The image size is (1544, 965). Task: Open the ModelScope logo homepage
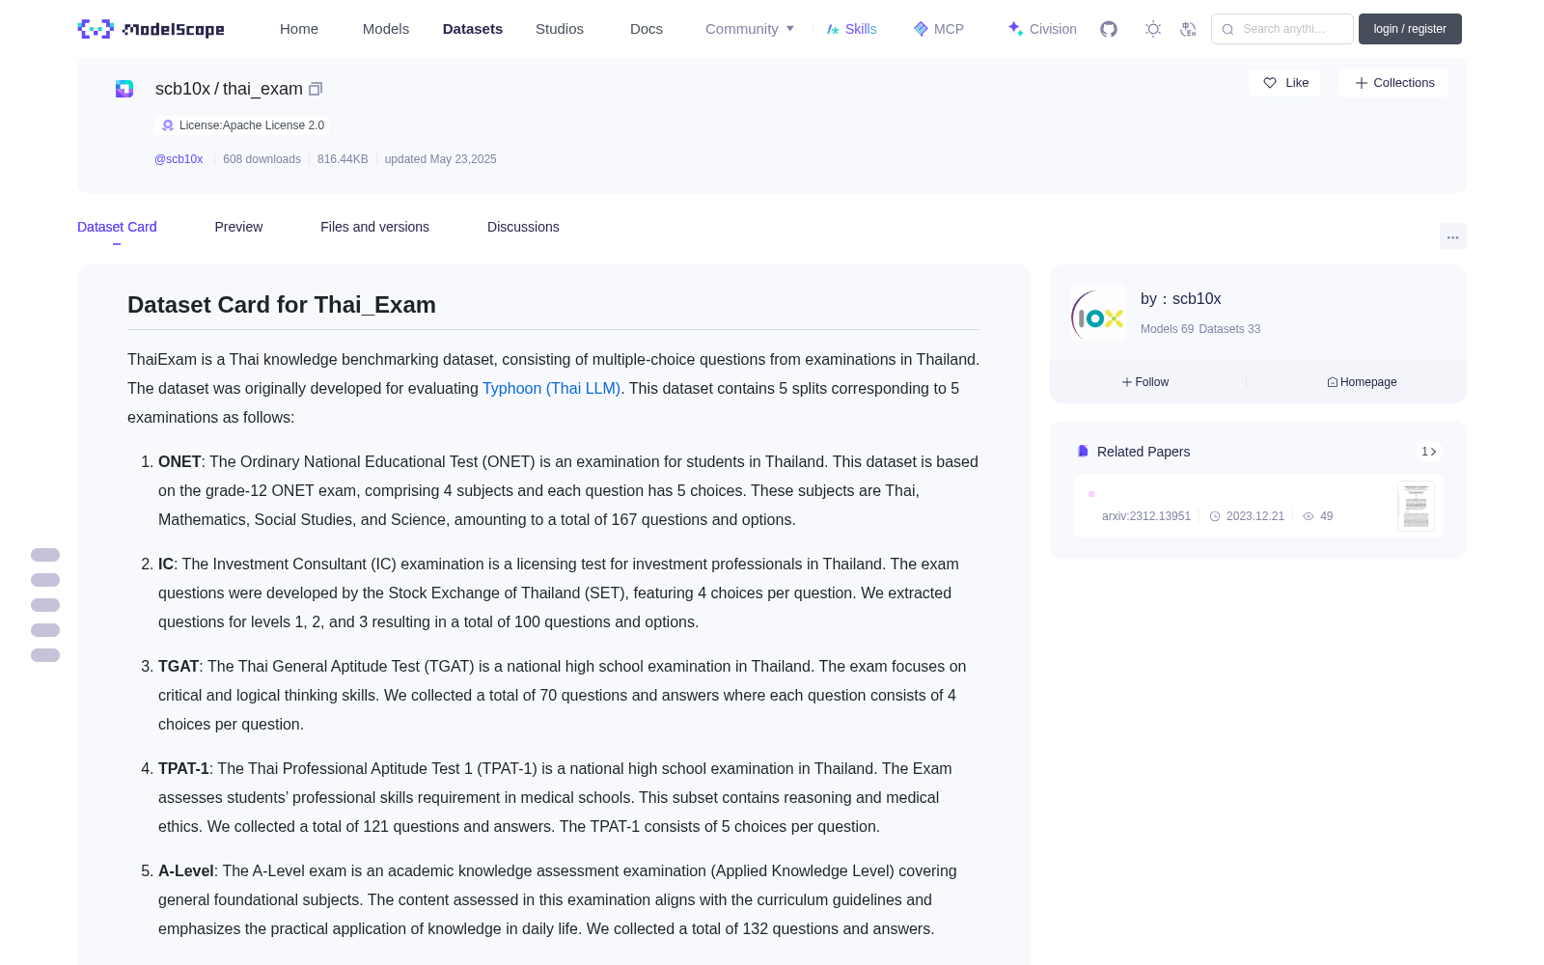click(151, 29)
